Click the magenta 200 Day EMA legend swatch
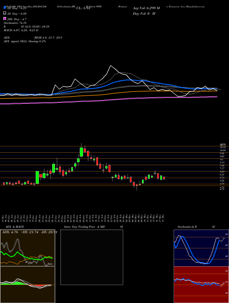The width and height of the screenshot is (229, 303). [x=5, y=19]
